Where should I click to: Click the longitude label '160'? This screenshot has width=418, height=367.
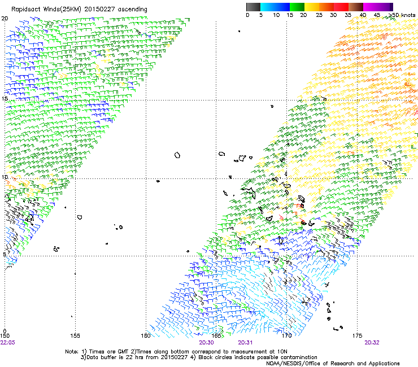point(146,335)
